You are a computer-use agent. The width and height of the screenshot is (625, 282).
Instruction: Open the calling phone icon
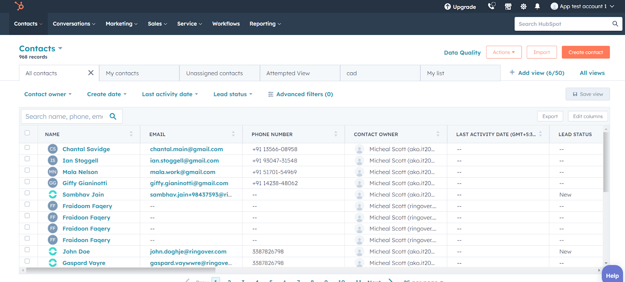pyautogui.click(x=491, y=6)
